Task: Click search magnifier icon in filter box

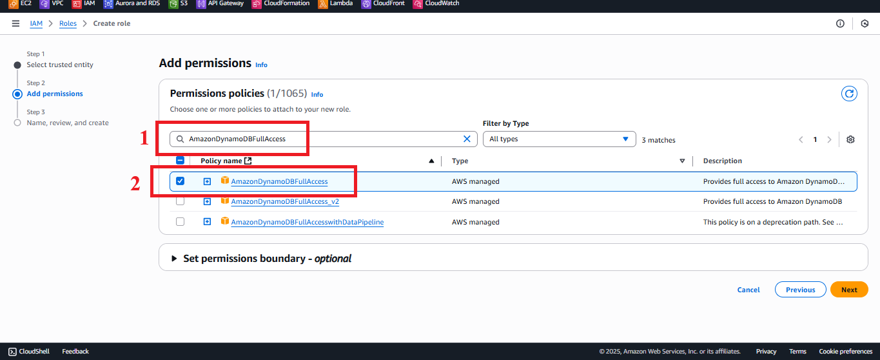Action: tap(181, 139)
